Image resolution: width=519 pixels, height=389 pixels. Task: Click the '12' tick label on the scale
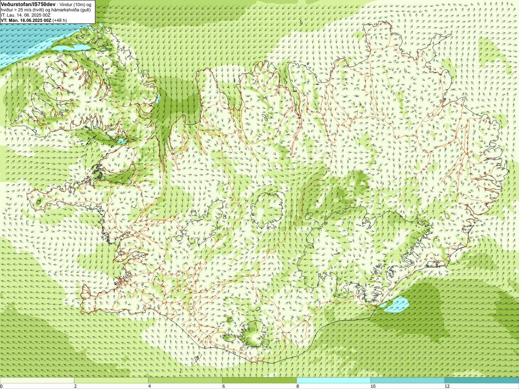pyautogui.click(x=447, y=386)
